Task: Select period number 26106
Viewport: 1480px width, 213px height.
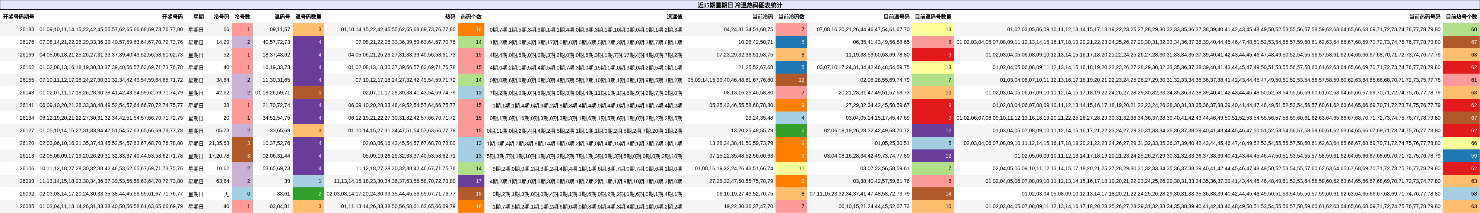Action: pyautogui.click(x=27, y=168)
